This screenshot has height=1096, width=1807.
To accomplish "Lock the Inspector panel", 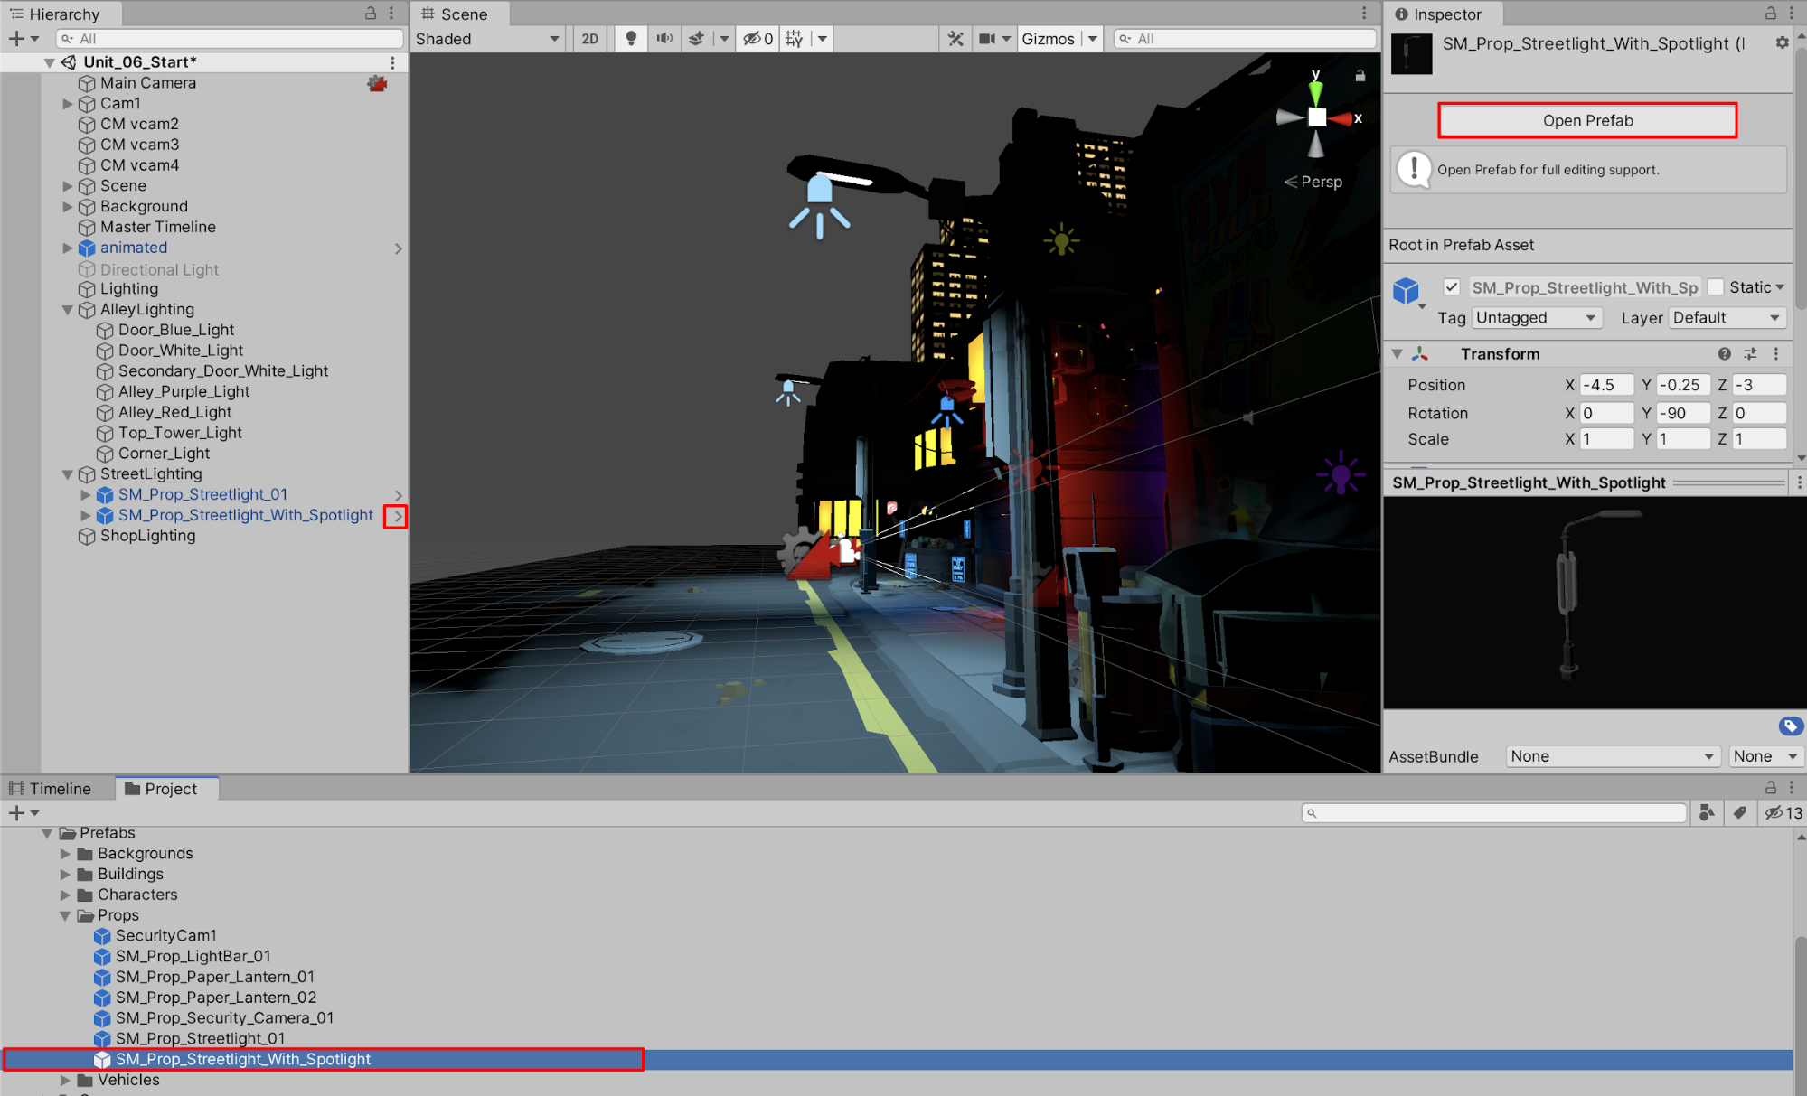I will tap(1770, 14).
